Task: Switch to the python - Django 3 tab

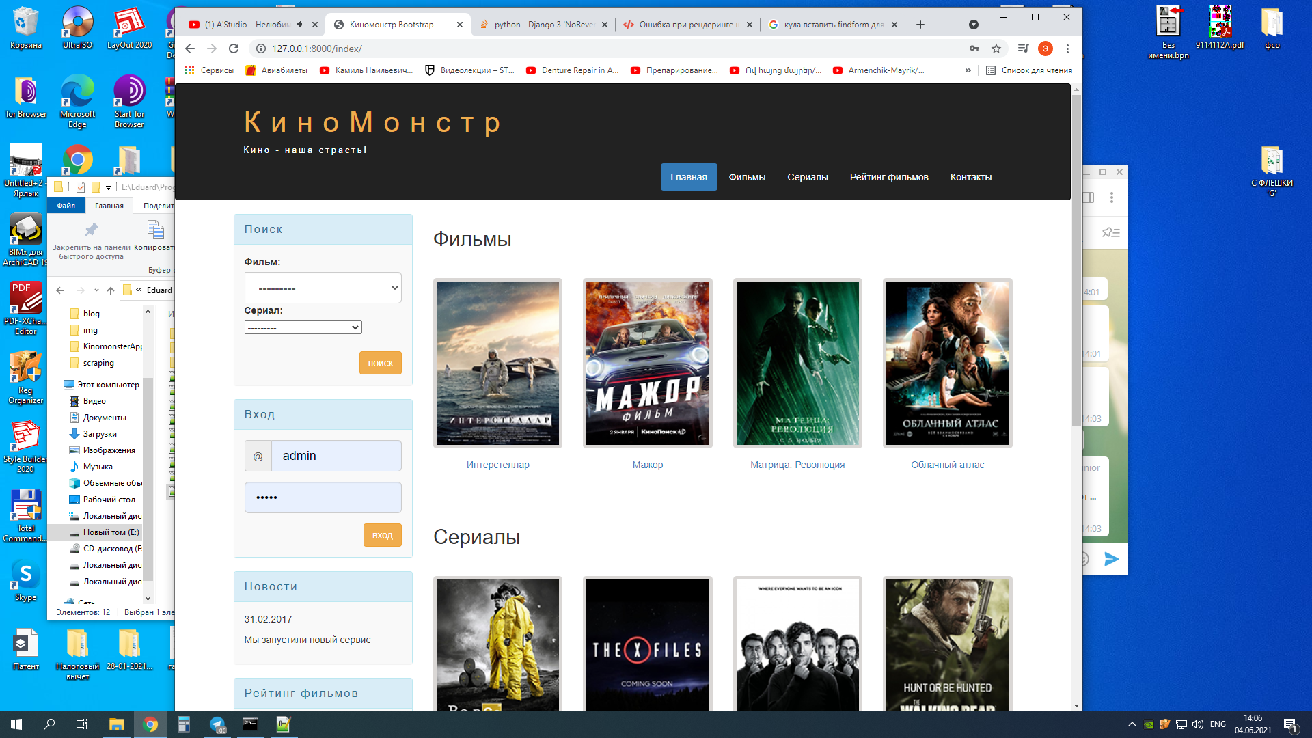Action: [x=543, y=25]
